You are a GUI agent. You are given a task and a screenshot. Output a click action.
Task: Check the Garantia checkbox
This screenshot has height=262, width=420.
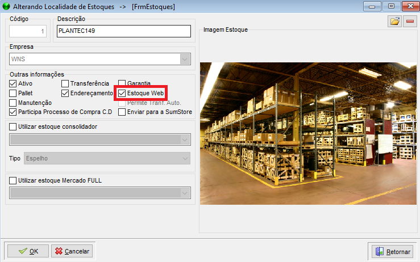click(x=122, y=83)
